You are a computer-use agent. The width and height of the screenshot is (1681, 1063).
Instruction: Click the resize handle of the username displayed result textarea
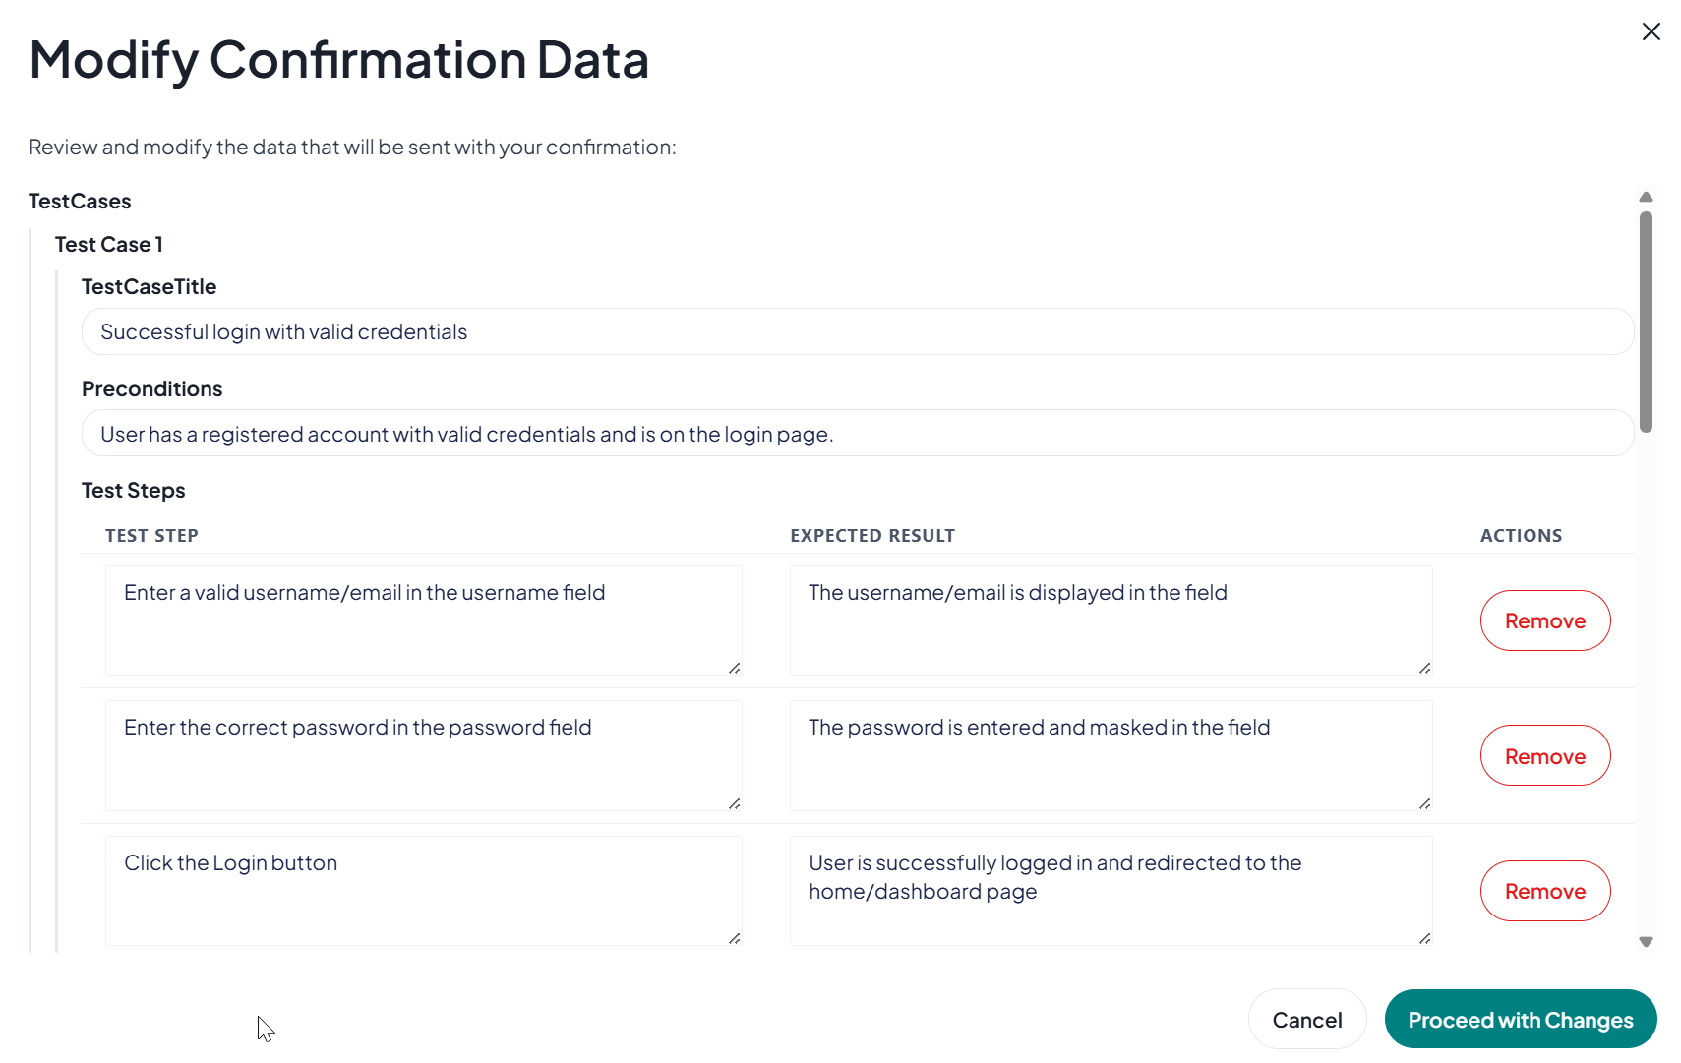[x=1425, y=668]
